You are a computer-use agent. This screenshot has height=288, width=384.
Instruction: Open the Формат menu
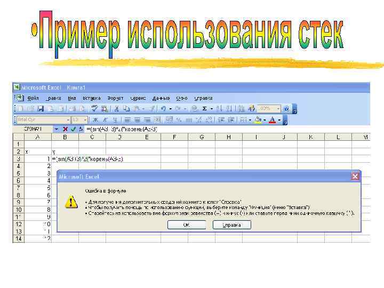[x=115, y=98]
